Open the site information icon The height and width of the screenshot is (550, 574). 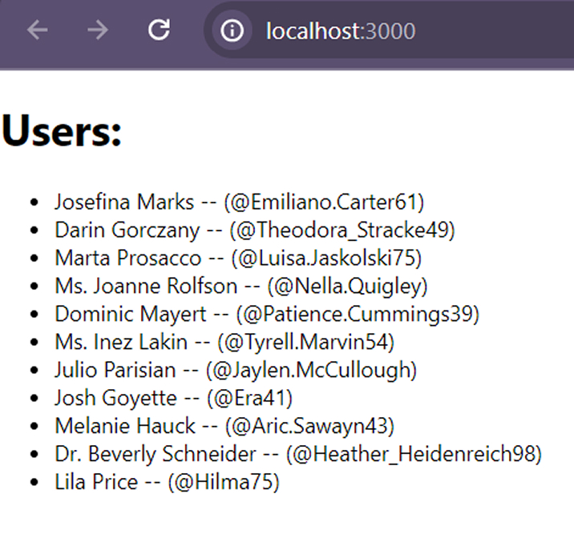pyautogui.click(x=232, y=31)
